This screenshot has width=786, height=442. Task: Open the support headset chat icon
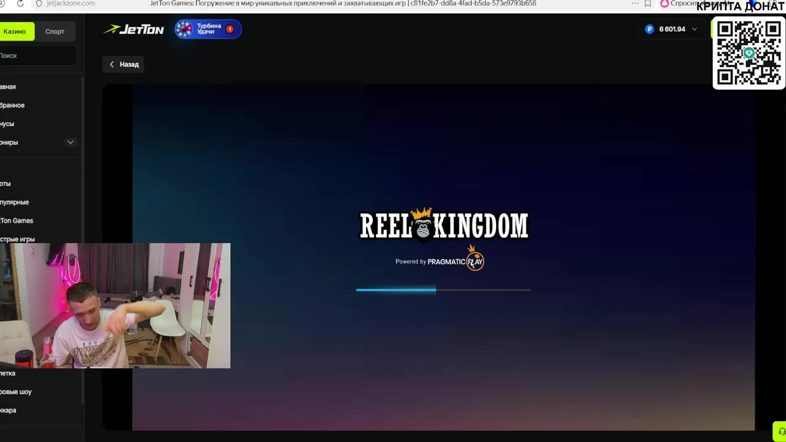(x=781, y=431)
